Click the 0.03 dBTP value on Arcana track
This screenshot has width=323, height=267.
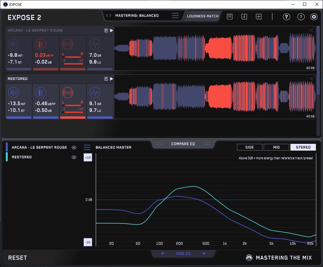pos(44,55)
